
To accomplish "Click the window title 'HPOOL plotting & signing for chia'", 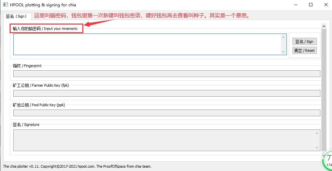I will (43, 4).
